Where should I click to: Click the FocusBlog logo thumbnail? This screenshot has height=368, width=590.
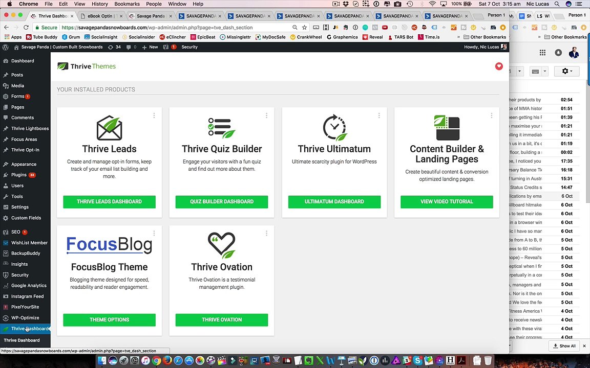(x=109, y=245)
